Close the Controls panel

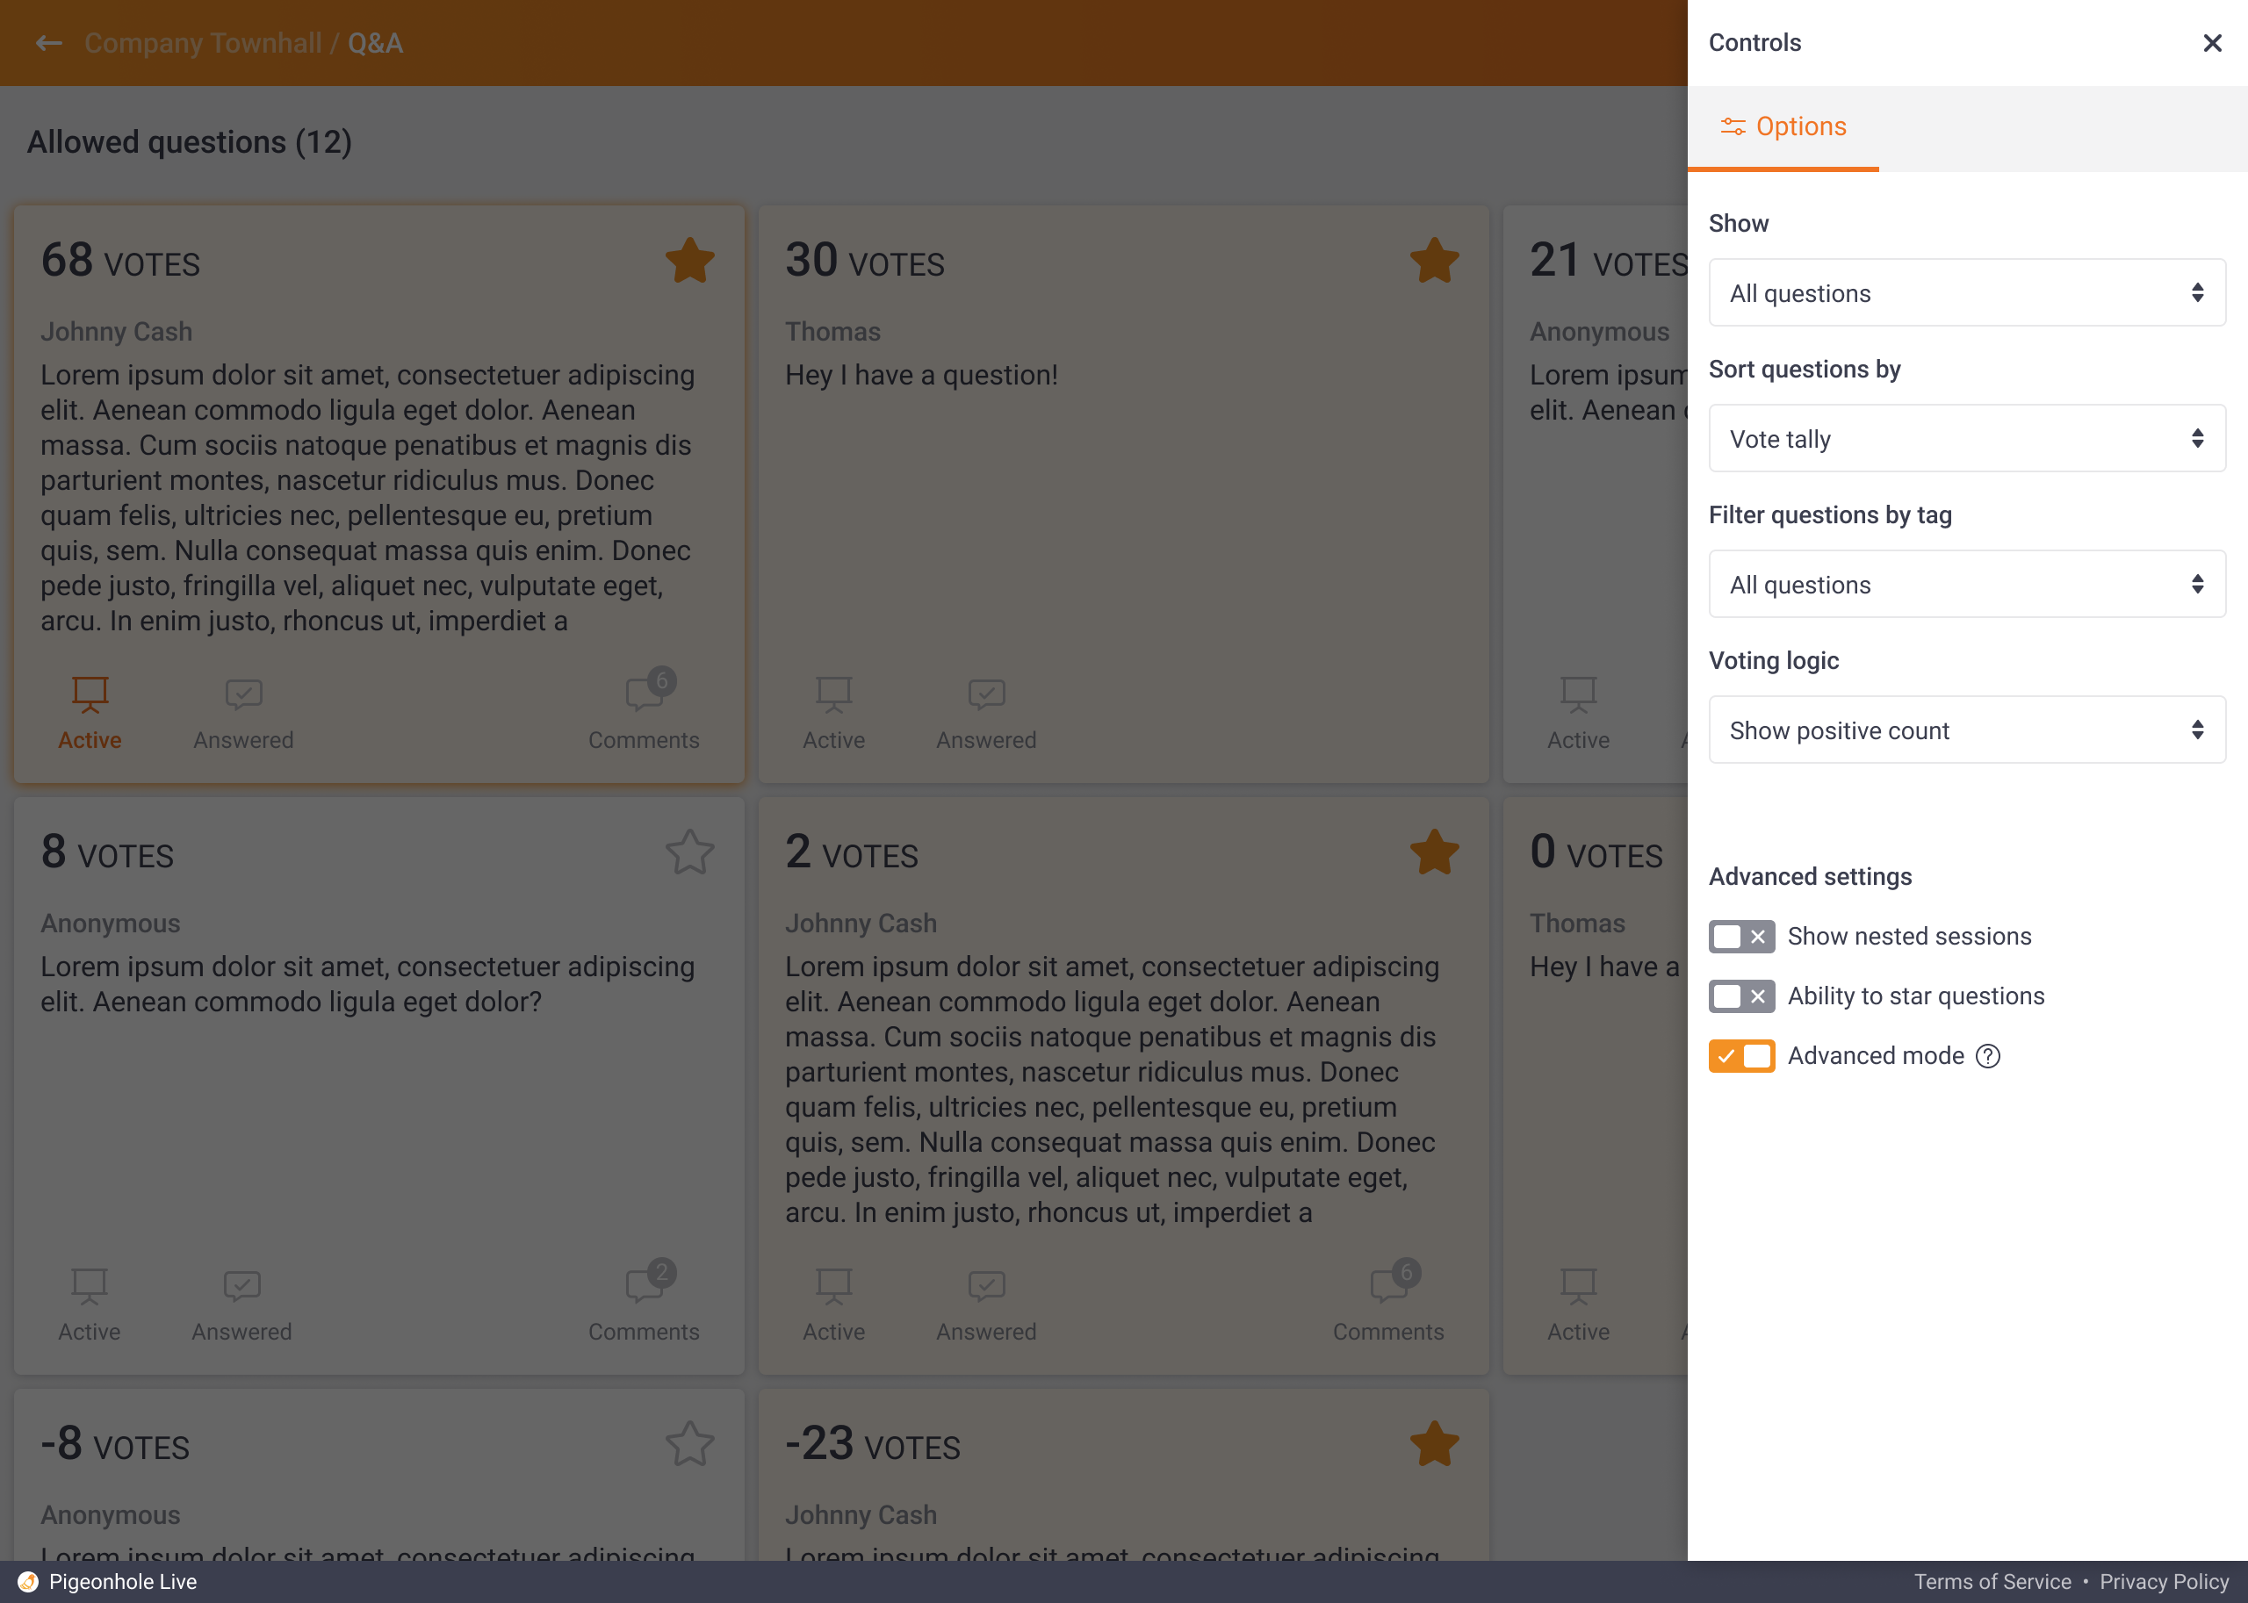tap(2211, 42)
